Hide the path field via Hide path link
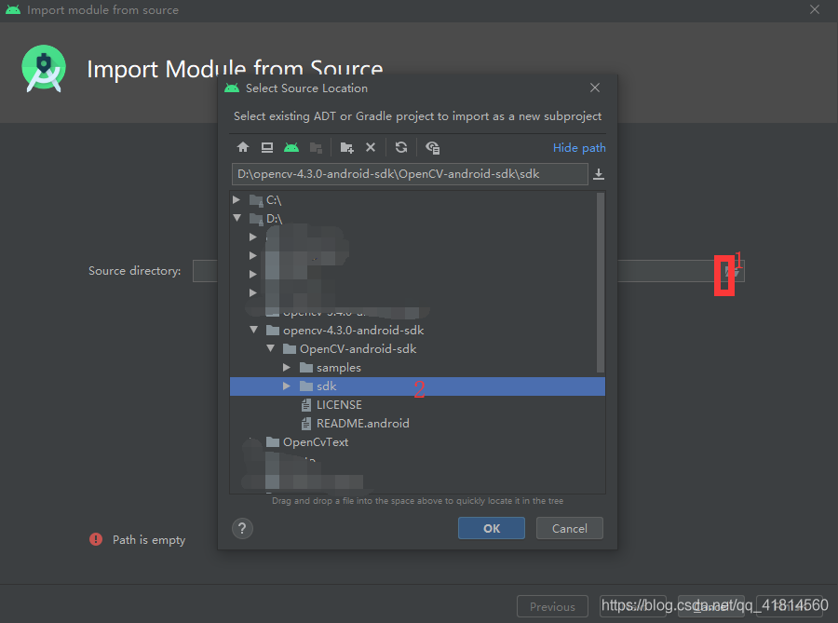This screenshot has width=838, height=623. (579, 147)
